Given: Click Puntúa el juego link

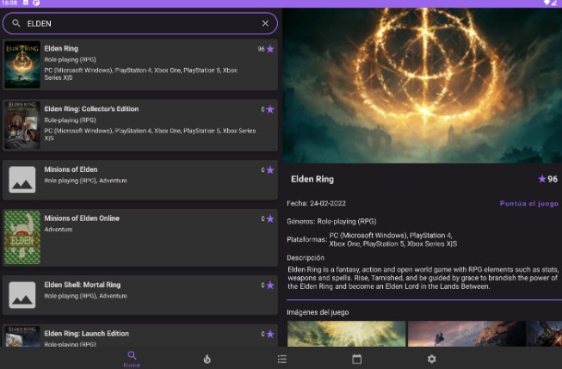Looking at the screenshot, I should (x=528, y=204).
